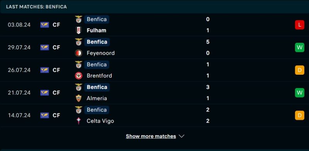309x151 pixels.
Task: Click green W badge for Feyenoord match
Action: click(x=300, y=47)
